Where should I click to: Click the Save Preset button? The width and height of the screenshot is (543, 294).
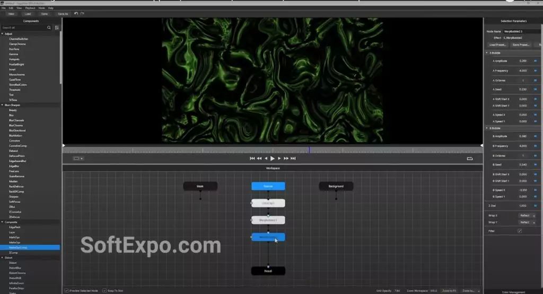click(521, 45)
